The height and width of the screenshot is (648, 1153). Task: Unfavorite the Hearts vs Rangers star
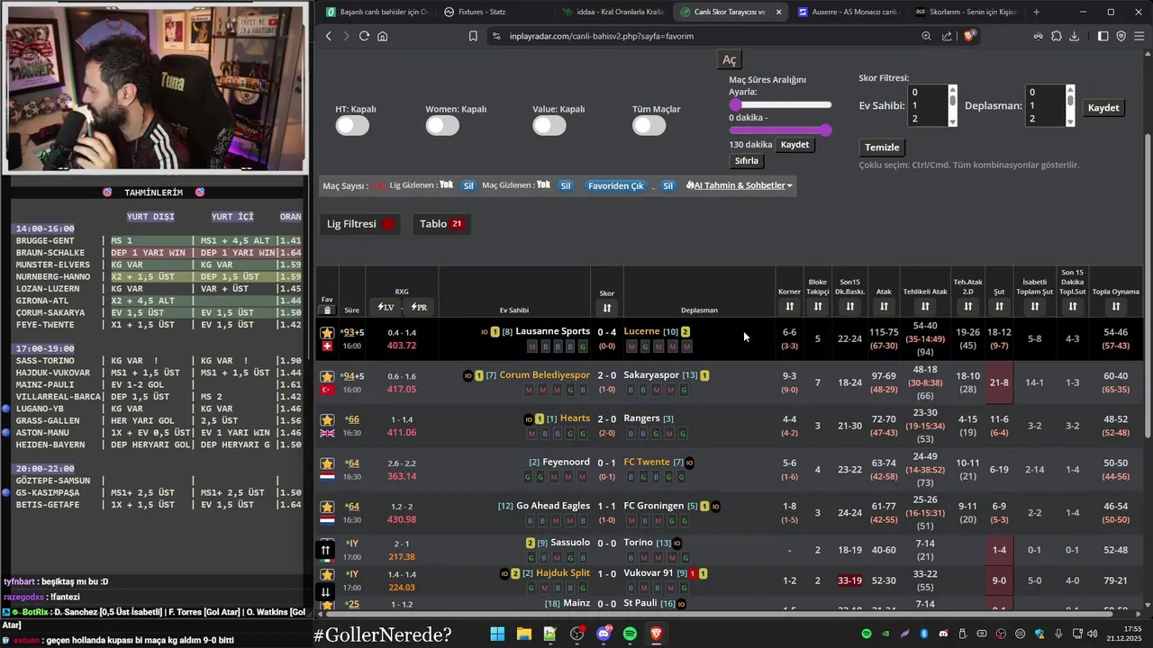point(327,419)
